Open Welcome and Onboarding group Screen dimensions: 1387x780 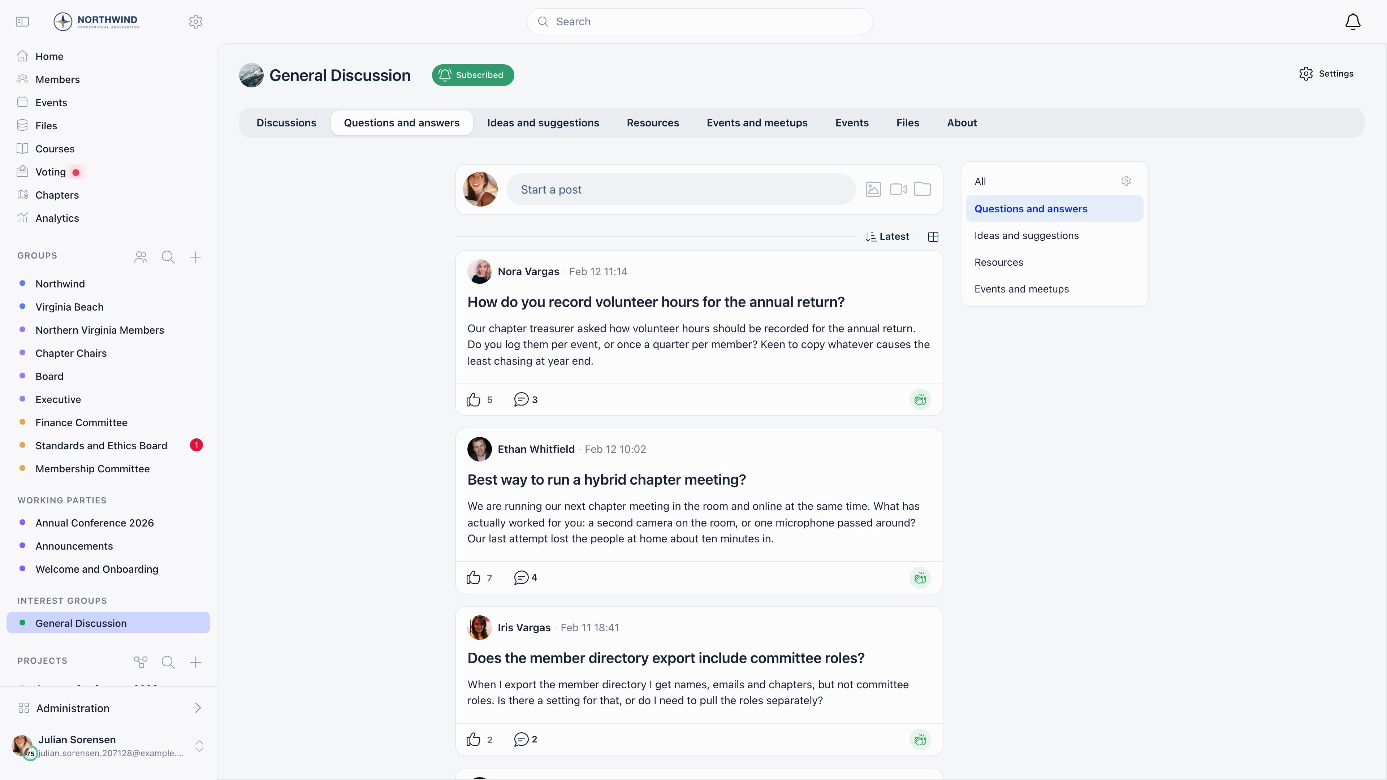point(108,569)
